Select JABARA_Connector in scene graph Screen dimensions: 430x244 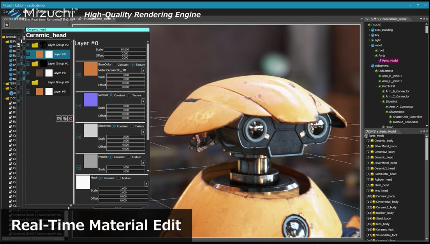405,122
